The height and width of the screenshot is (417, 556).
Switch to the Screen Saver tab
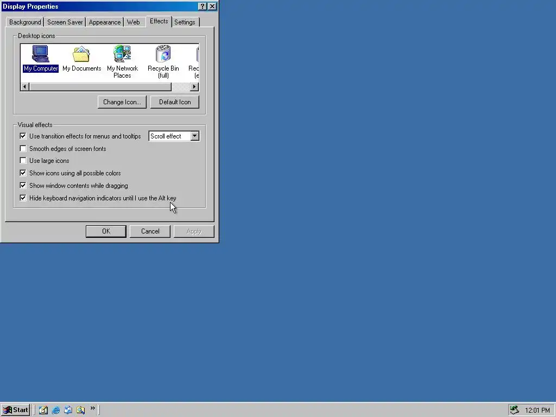pos(65,22)
